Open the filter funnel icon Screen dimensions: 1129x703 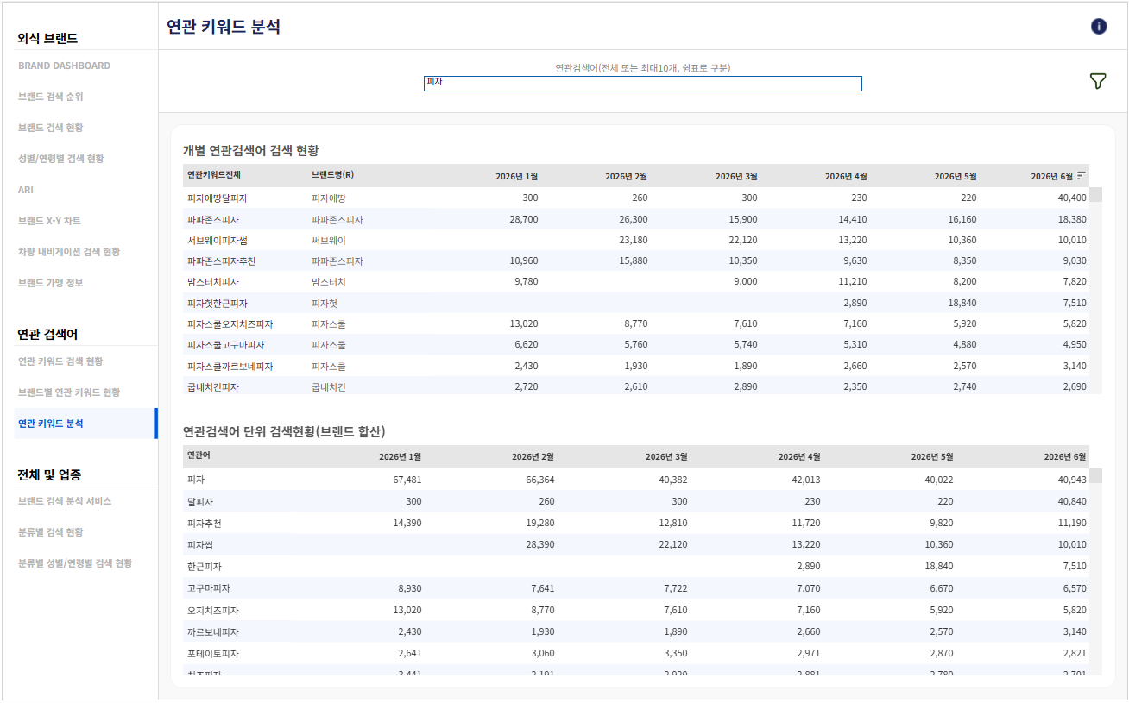pyautogui.click(x=1097, y=81)
